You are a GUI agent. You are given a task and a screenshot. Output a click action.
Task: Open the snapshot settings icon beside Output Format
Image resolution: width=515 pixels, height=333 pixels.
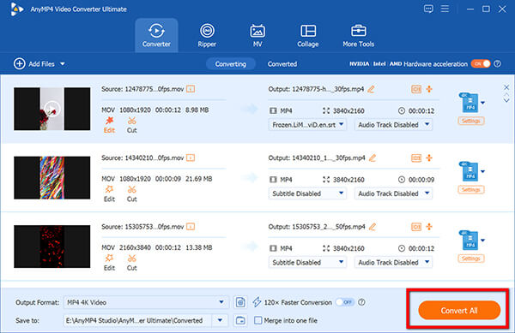240,302
